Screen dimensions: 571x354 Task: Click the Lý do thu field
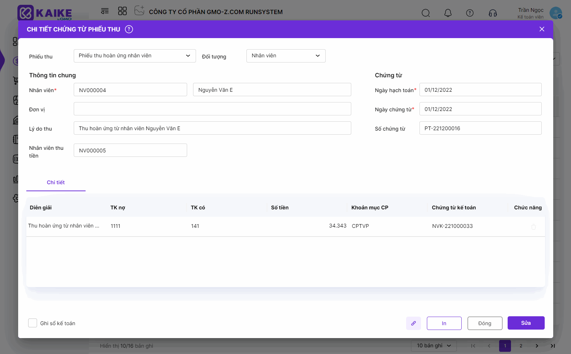(x=212, y=128)
